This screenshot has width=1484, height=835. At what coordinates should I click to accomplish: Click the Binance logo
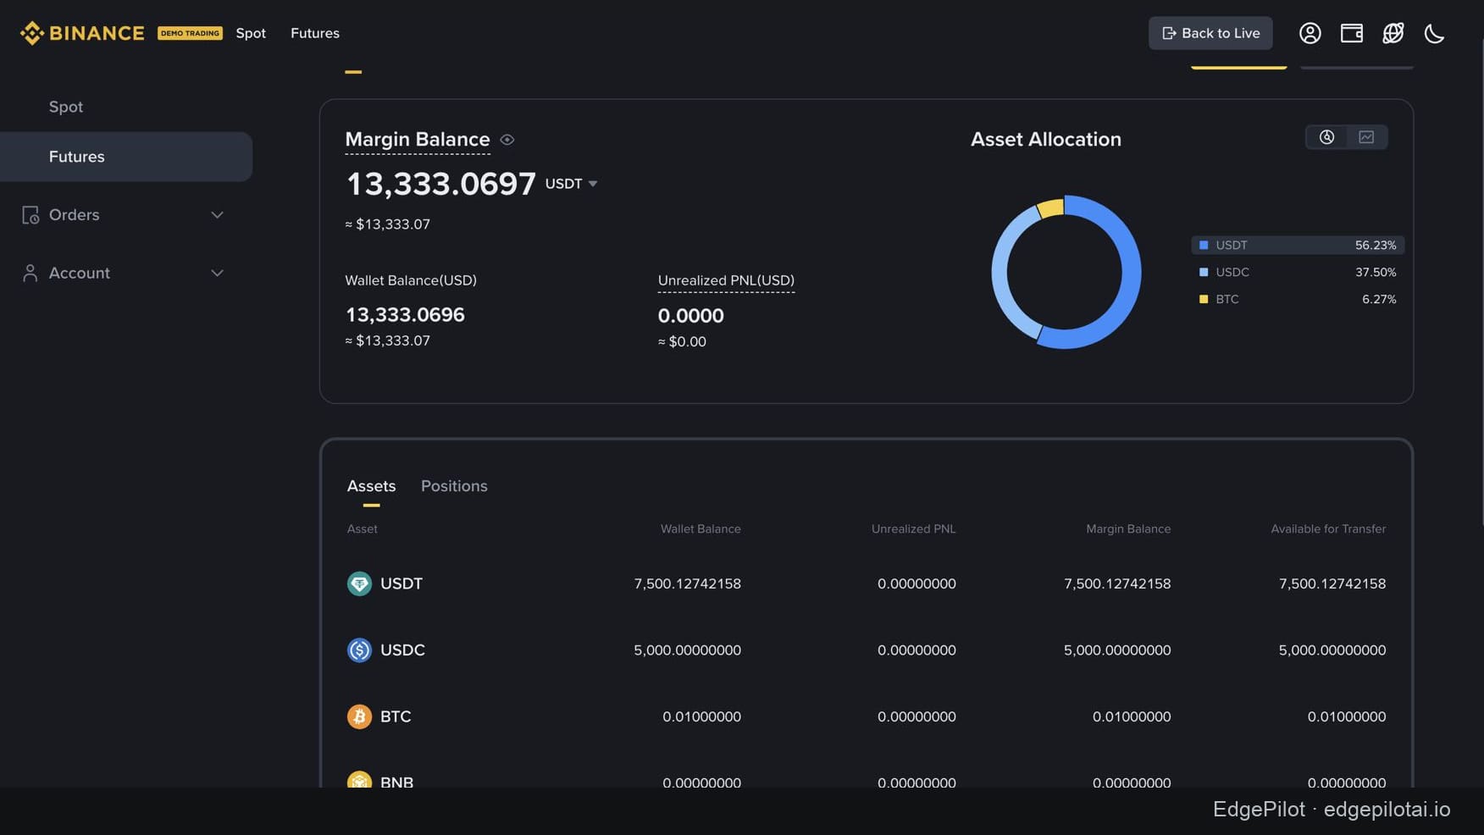(x=82, y=33)
